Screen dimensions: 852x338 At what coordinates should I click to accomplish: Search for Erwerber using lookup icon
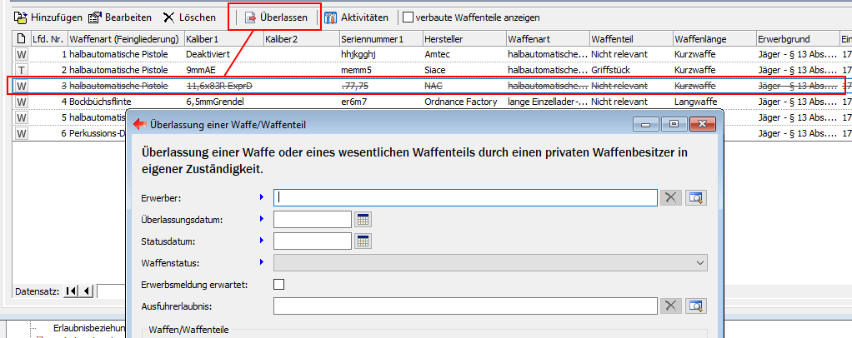coord(696,197)
